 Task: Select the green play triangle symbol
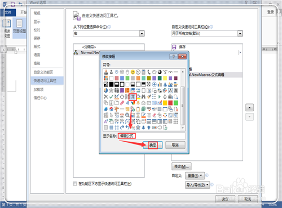coord(160,97)
